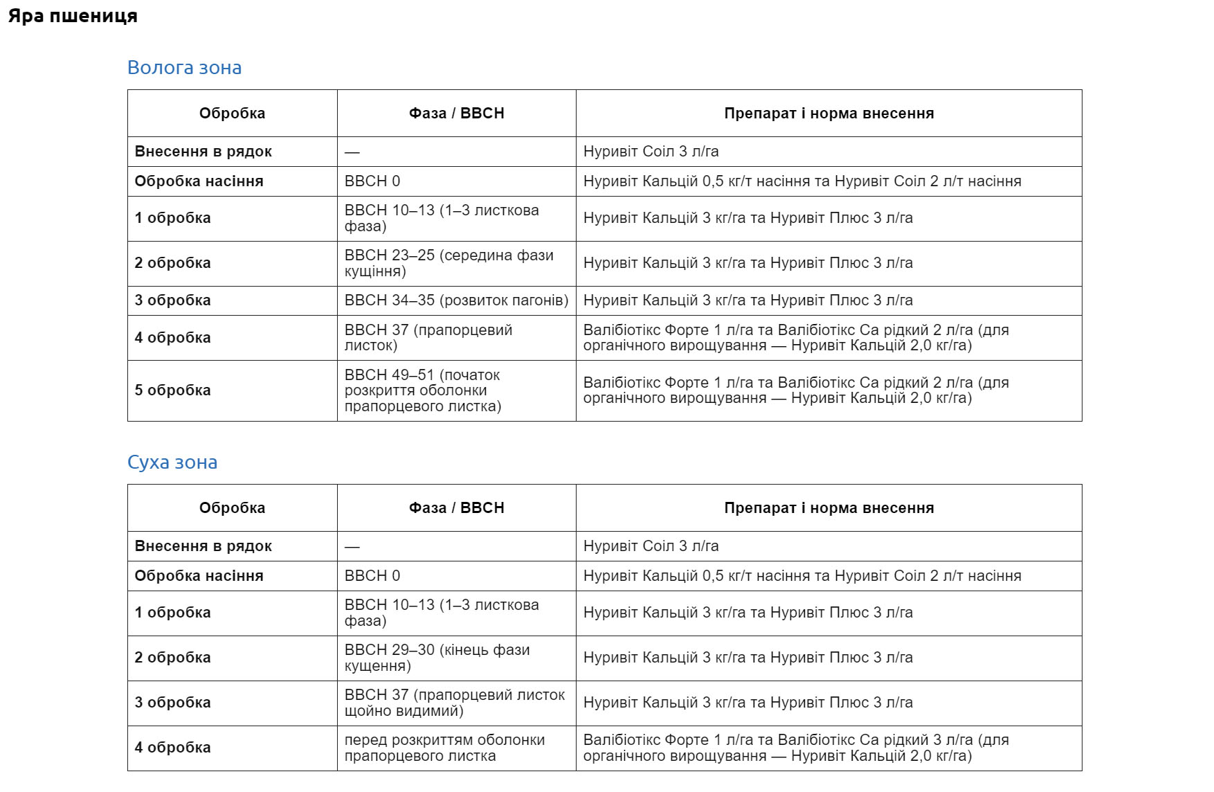This screenshot has width=1214, height=792.
Task: Click "BBCH 10–13" phase cell in Волога зона
Action: tap(457, 219)
